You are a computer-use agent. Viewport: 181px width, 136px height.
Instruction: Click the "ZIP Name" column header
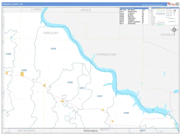pyautogui.click(x=131, y=10)
